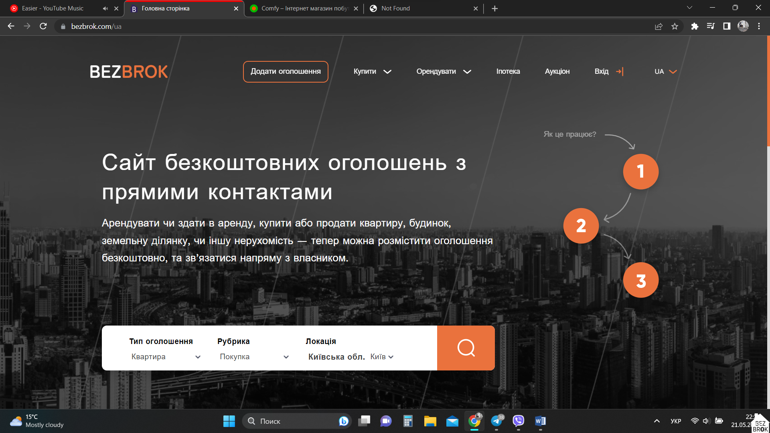The image size is (770, 433).
Task: Open the Chrome three-dot menu
Action: coord(759,26)
